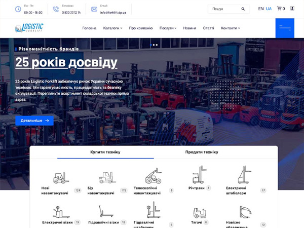Open the Тягачі category icon

tap(199, 212)
